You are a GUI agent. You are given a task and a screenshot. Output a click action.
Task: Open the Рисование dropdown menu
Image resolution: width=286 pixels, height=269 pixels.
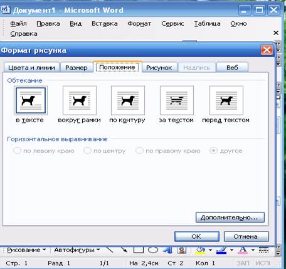point(26,250)
